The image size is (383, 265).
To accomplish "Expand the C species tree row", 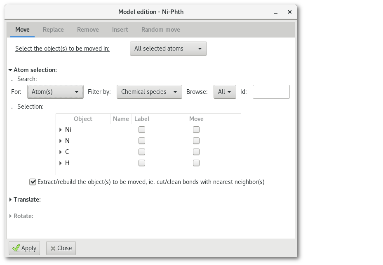I will 61,152.
